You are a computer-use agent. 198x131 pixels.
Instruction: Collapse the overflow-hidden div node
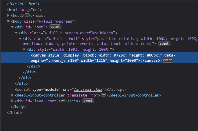click(x=16, y=33)
